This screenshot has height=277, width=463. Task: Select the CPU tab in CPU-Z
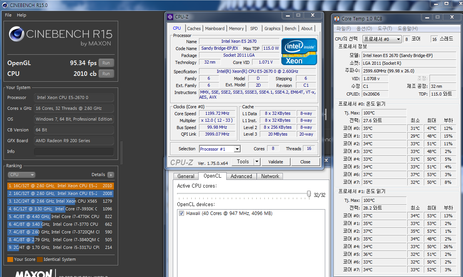(177, 28)
